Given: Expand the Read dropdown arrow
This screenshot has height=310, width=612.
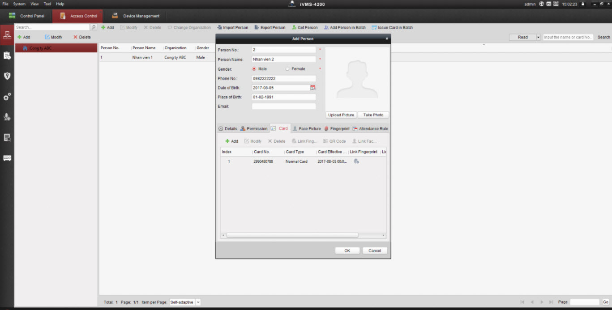Looking at the screenshot, I should tap(538, 37).
